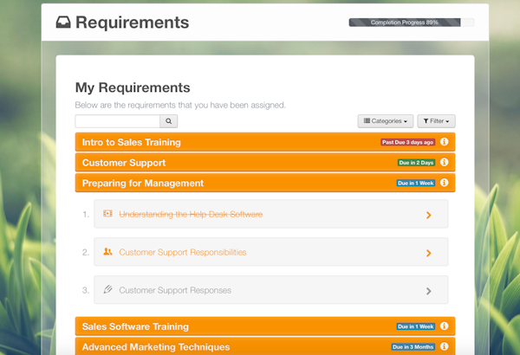Click the Past Due 3 days ago badge
Image resolution: width=520 pixels, height=355 pixels.
pos(407,142)
